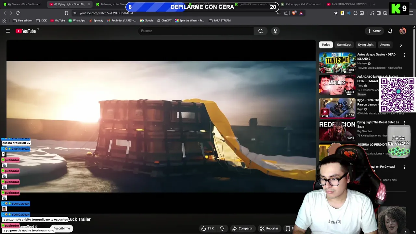
Task: Open the Brave wallet icon
Action: coord(385,13)
